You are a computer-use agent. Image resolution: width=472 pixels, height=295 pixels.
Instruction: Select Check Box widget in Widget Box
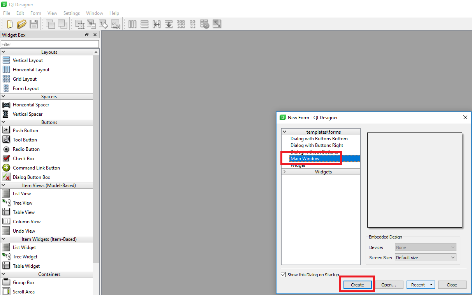pos(23,159)
